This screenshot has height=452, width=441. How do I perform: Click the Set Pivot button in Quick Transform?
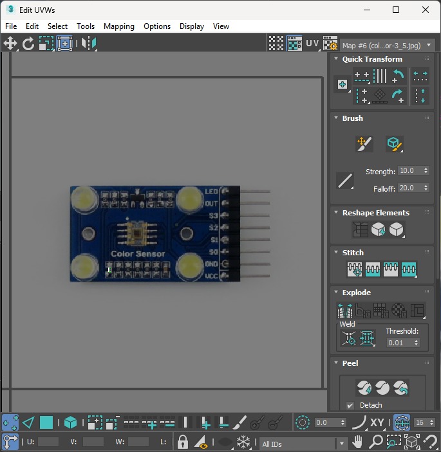pyautogui.click(x=342, y=84)
